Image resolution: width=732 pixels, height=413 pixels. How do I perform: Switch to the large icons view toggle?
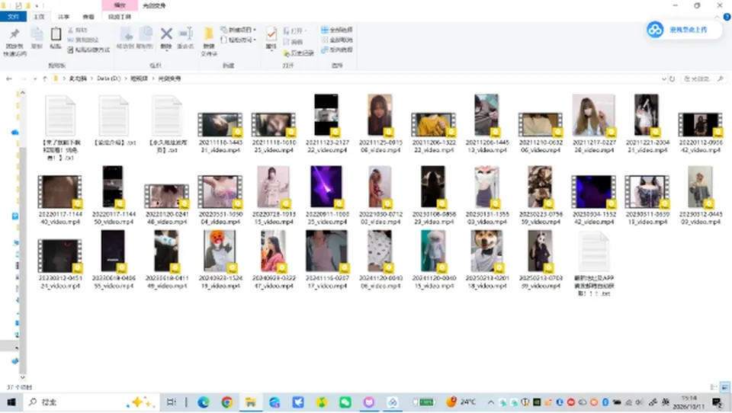[x=724, y=387]
